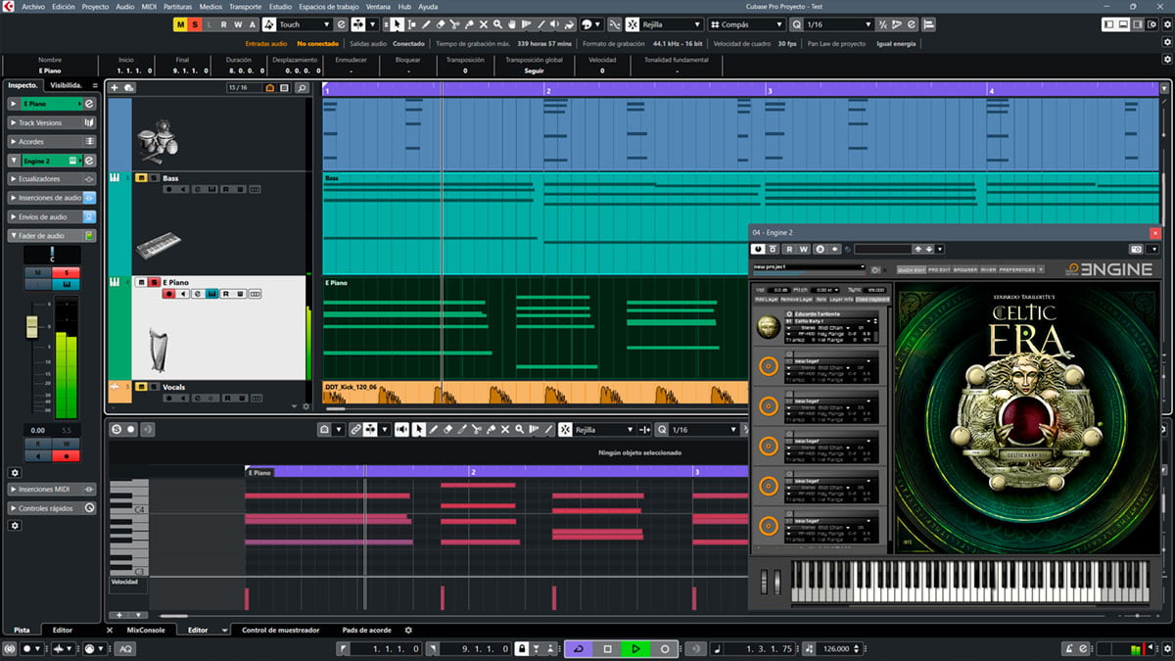
Task: Toggle global Solo S button in toolbar
Action: click(196, 24)
